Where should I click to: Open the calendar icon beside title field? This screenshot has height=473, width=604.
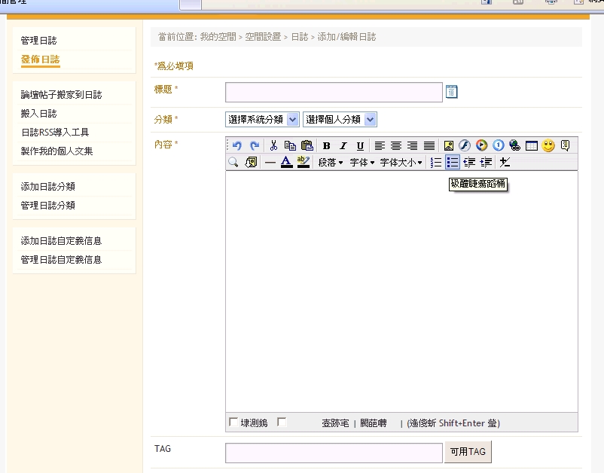[x=451, y=92]
